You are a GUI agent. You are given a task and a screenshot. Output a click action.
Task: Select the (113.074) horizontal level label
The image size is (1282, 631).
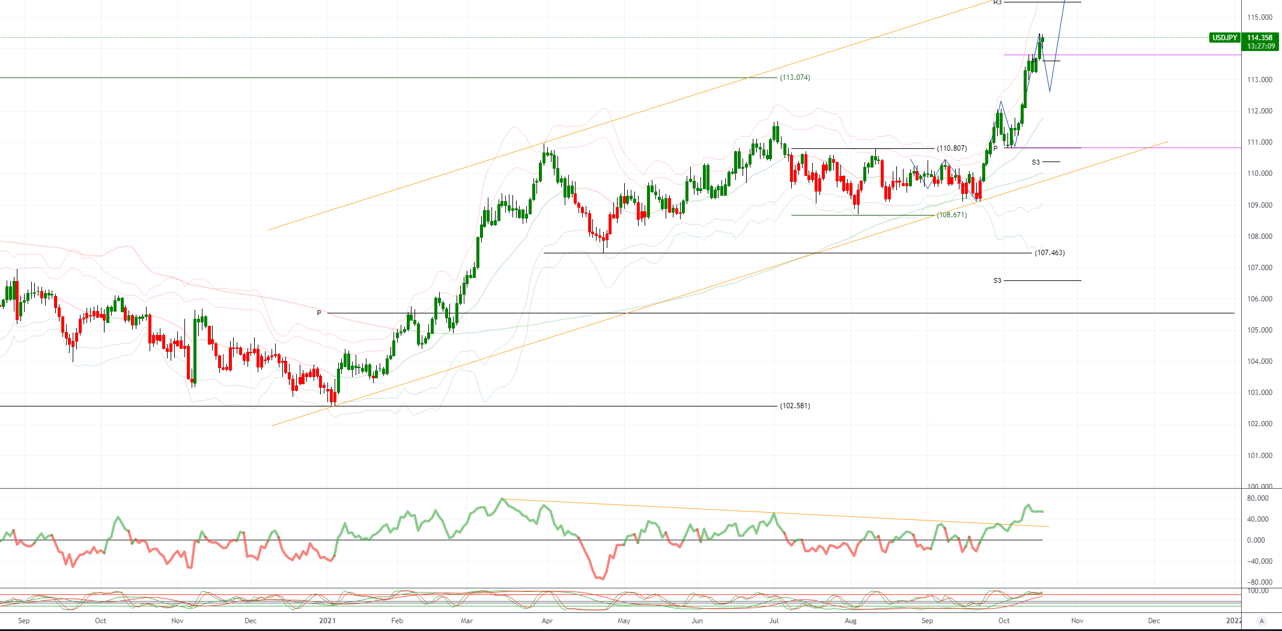tap(795, 77)
